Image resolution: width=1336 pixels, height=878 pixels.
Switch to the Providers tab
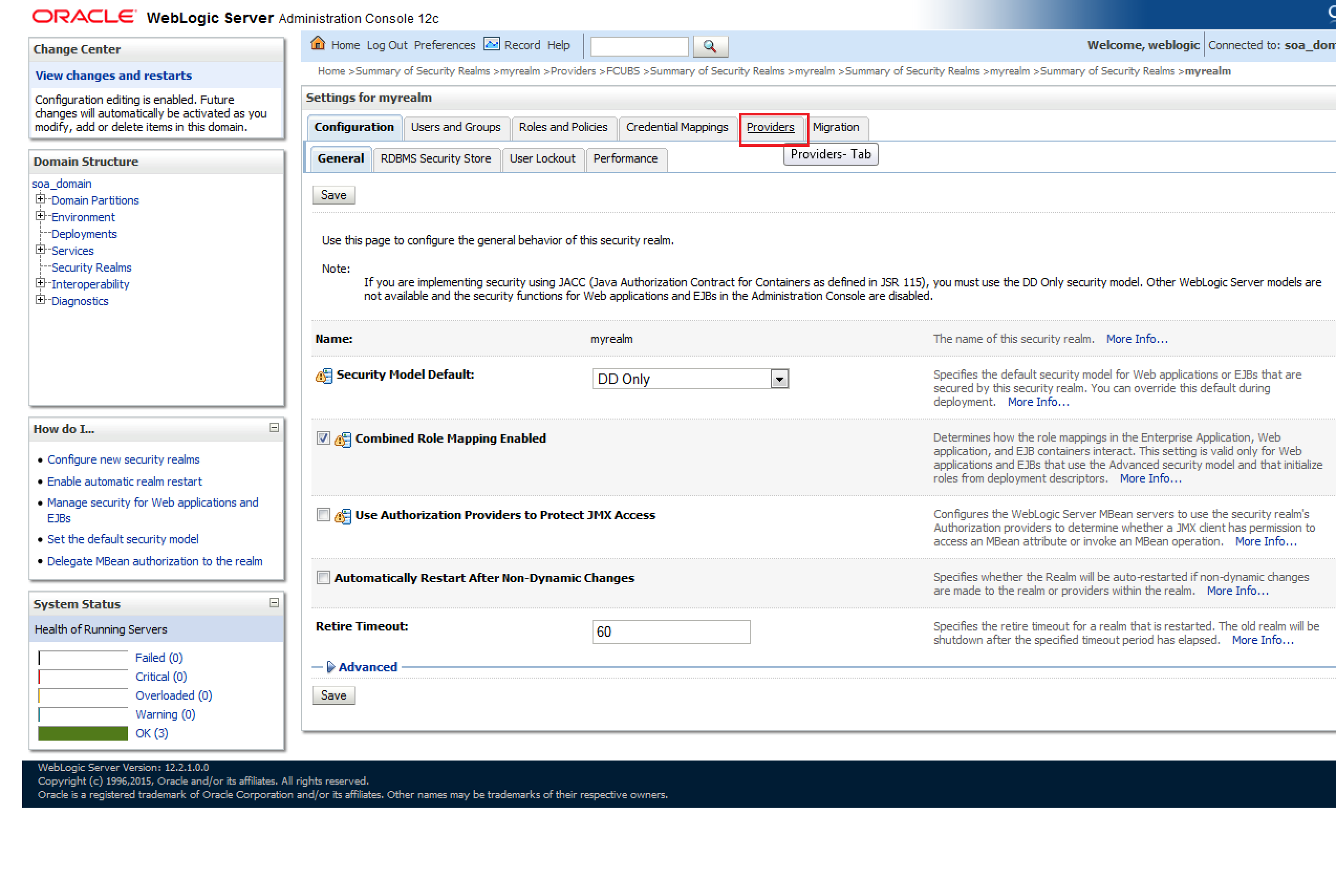pos(770,127)
